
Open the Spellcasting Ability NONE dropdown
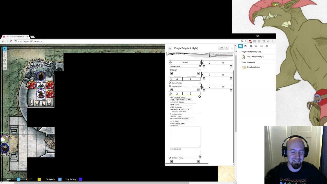[190, 119]
